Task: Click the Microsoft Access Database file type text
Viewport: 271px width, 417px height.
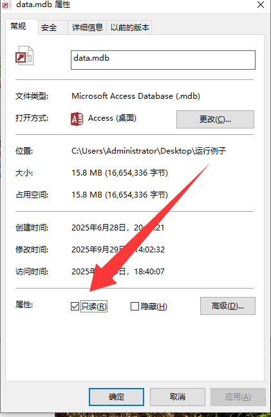Action: point(136,96)
